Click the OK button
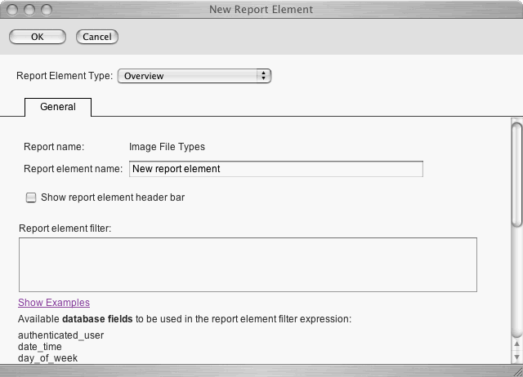Image resolution: width=523 pixels, height=377 pixels. [x=37, y=37]
